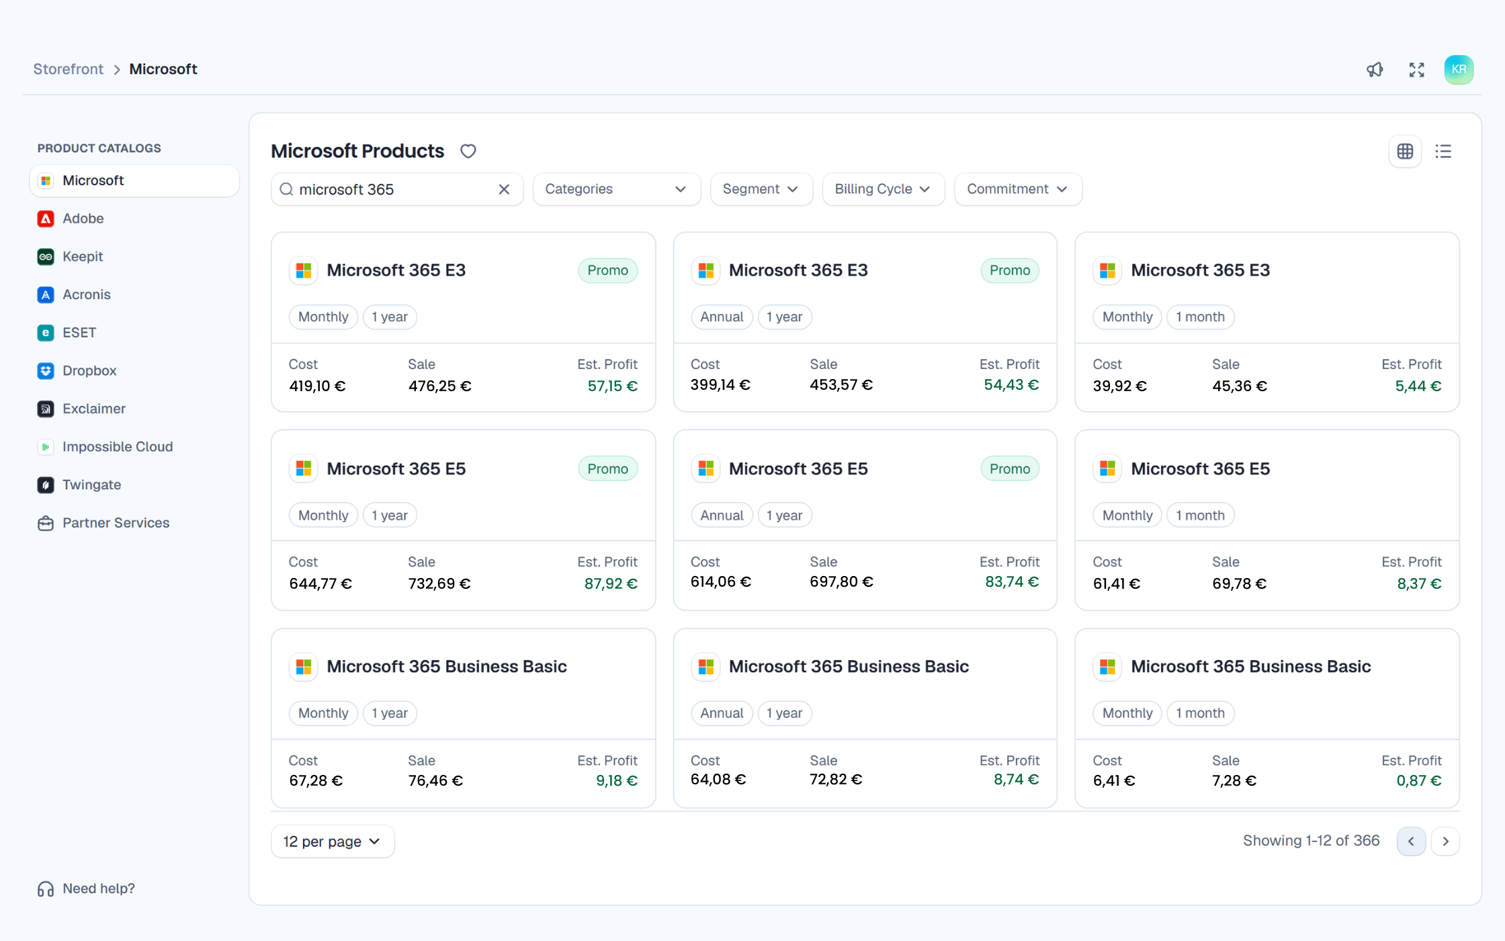Open the announcements megaphone icon
The image size is (1505, 941).
[1375, 69]
